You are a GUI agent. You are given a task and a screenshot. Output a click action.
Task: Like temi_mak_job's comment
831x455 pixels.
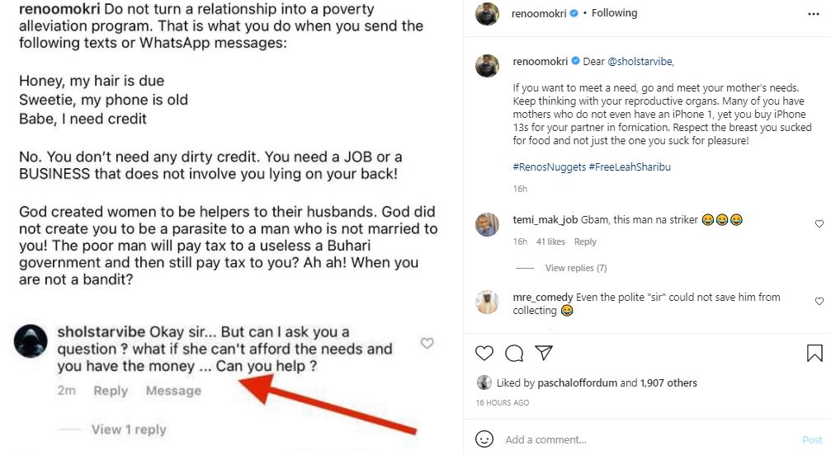click(x=819, y=224)
